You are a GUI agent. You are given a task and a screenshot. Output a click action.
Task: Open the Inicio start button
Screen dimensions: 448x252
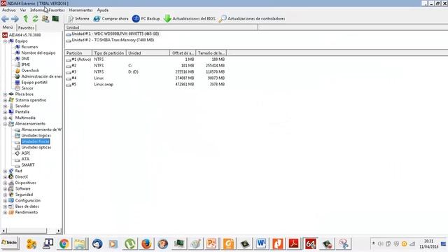pyautogui.click(x=9, y=243)
